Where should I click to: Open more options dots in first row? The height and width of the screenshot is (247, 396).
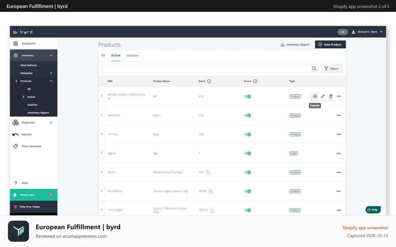click(x=339, y=96)
